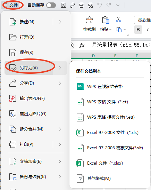Viewport: 151px width, 190px height.
Task: Expand the 拆分合并(M) submenu arrow
Action: click(60, 129)
